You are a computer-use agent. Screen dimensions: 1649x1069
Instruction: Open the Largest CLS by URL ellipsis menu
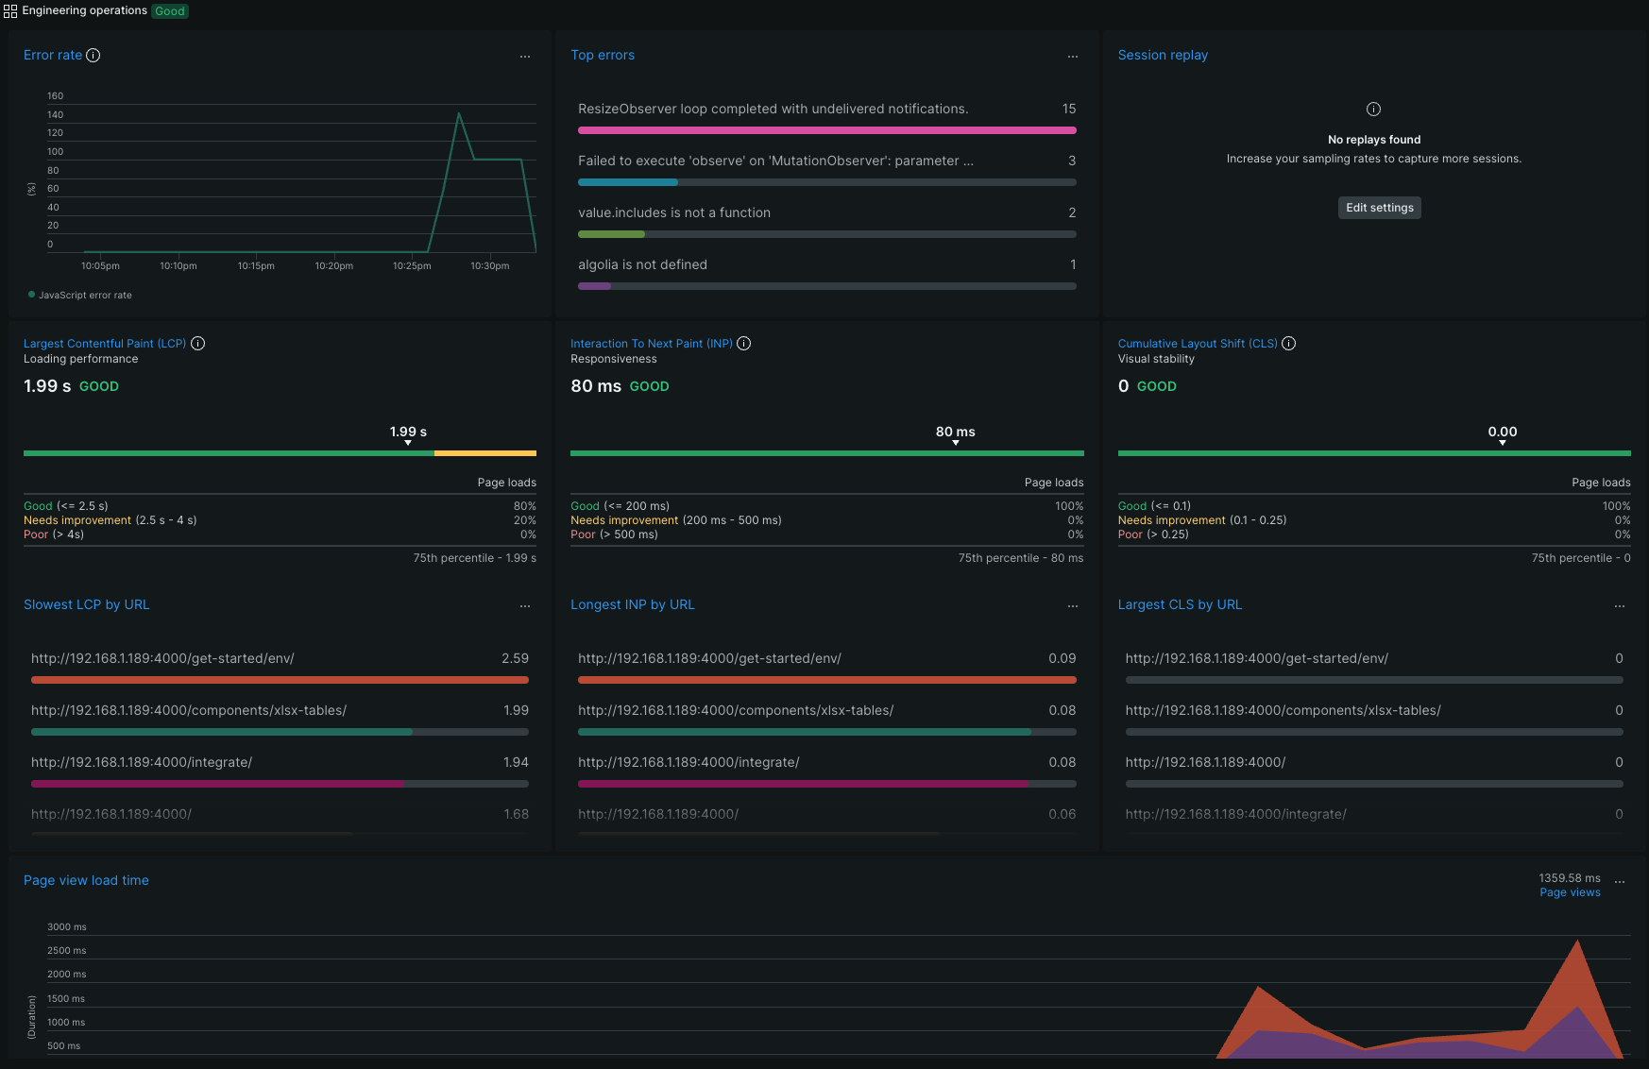(x=1620, y=606)
